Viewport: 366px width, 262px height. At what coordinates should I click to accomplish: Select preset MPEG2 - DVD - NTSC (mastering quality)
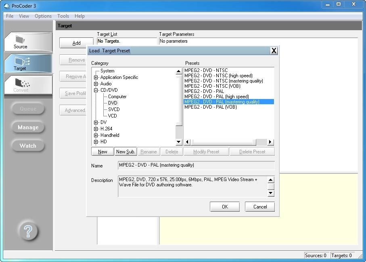224,81
